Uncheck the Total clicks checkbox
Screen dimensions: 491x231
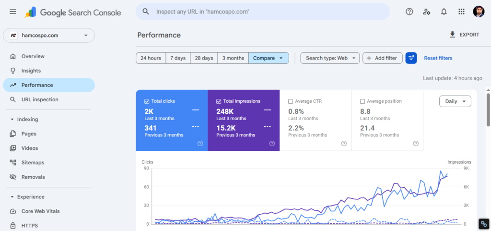pyautogui.click(x=147, y=101)
